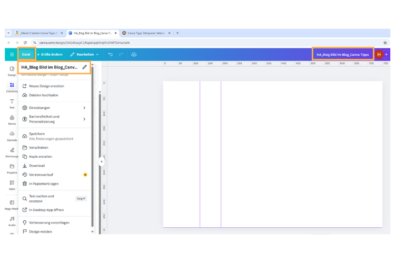Image resolution: width=395 pixels, height=263 pixels.
Task: Open Text sidebar tool
Action: tap(12, 104)
